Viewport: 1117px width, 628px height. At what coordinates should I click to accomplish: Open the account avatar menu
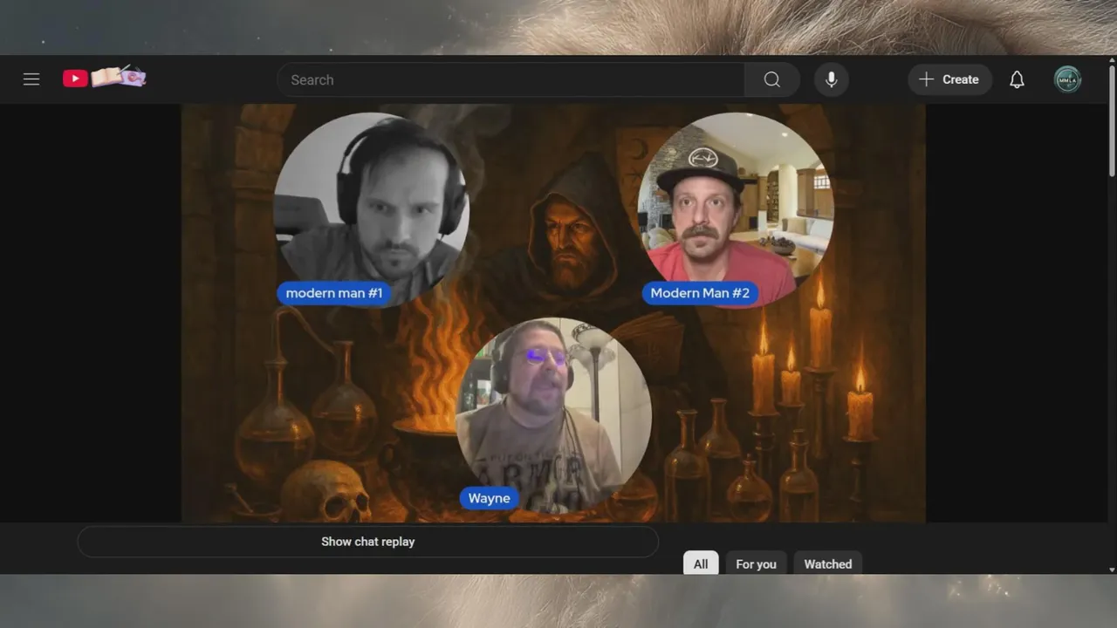(x=1068, y=79)
